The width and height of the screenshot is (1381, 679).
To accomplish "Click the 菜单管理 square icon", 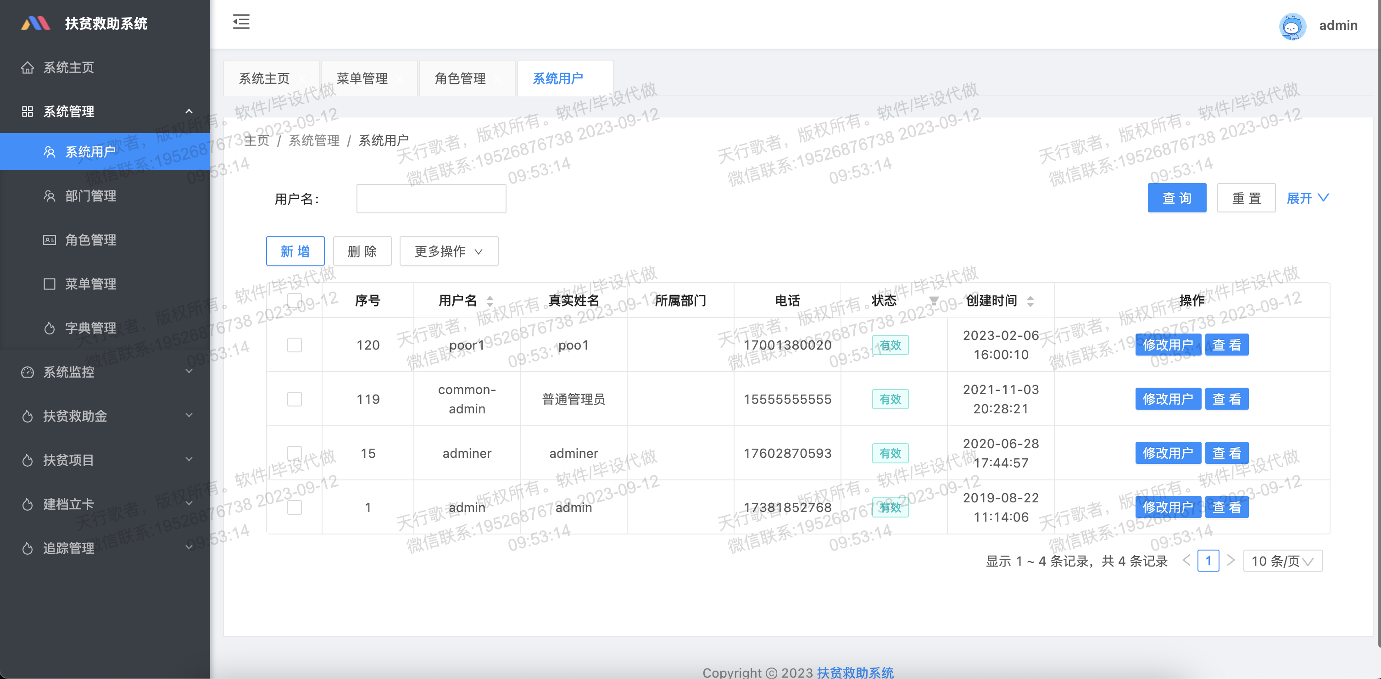I will coord(50,284).
